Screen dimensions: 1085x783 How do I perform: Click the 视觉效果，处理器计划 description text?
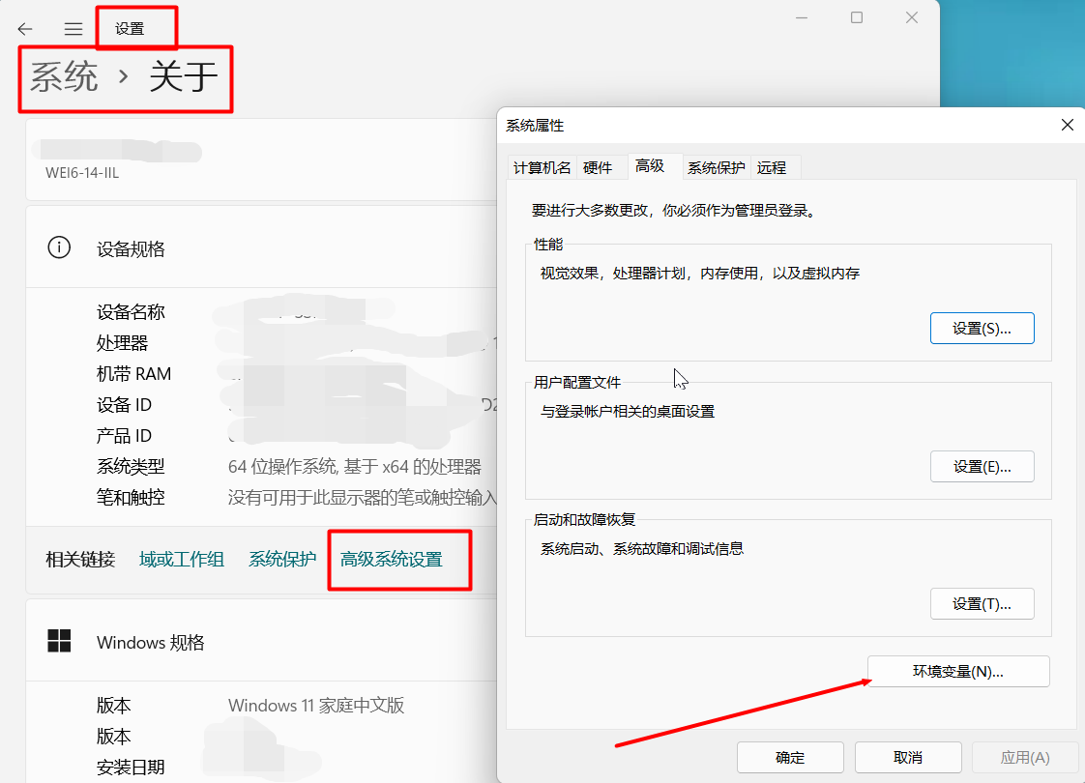coord(700,274)
